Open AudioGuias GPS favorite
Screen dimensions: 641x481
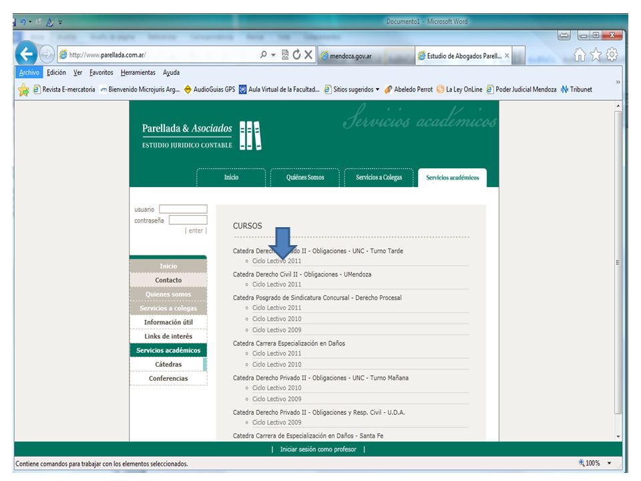click(x=210, y=89)
